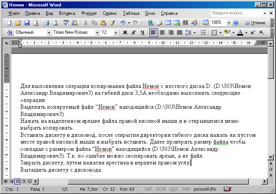Apply superscript formatting

pos(253,33)
